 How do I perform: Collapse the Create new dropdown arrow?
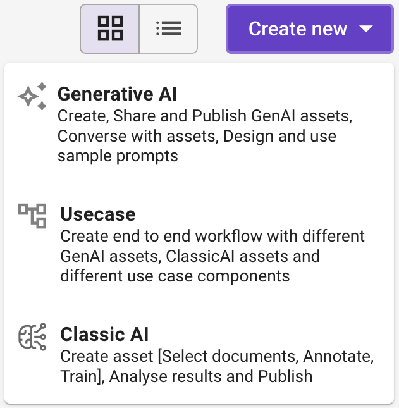coord(366,28)
